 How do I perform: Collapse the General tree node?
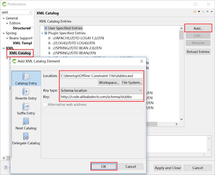(x=4, y=18)
